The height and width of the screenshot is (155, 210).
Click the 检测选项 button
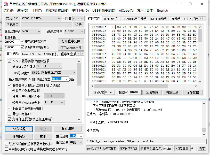19,137
